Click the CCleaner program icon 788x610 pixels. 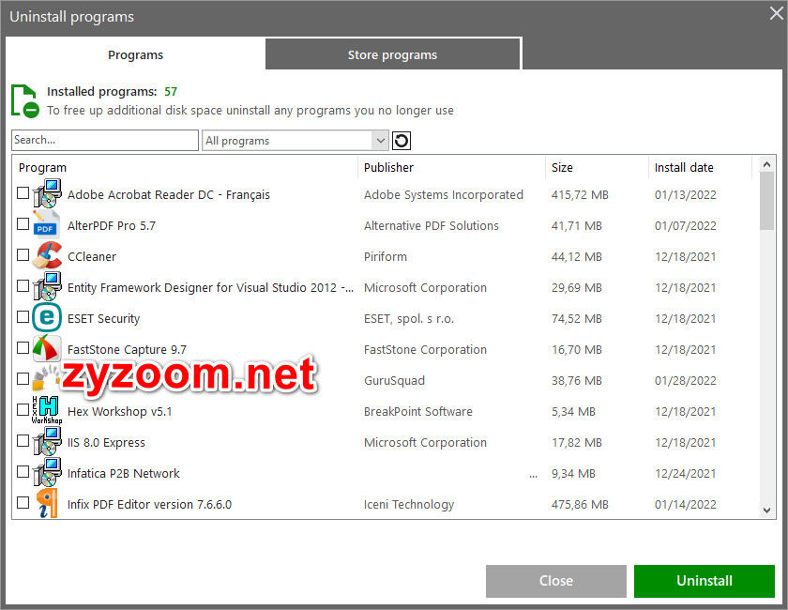[x=47, y=255]
